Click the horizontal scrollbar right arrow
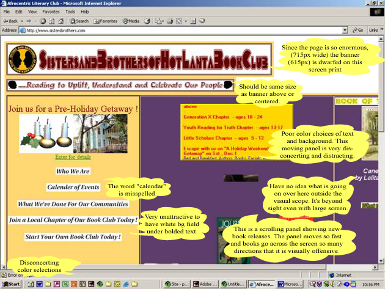The height and width of the screenshot is (289, 385). click(x=375, y=267)
